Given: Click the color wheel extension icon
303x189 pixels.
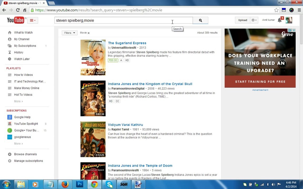Looking at the screenshot, I should pos(291,10).
